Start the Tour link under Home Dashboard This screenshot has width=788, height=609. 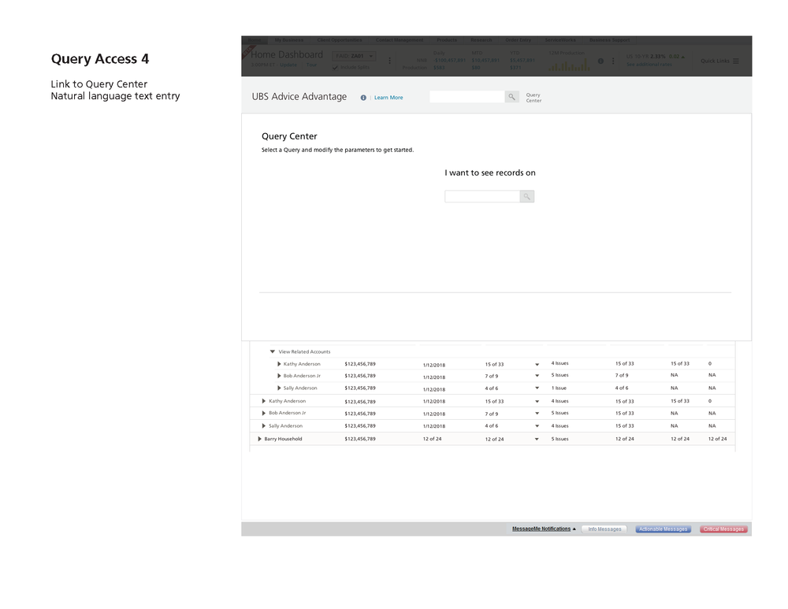point(311,65)
